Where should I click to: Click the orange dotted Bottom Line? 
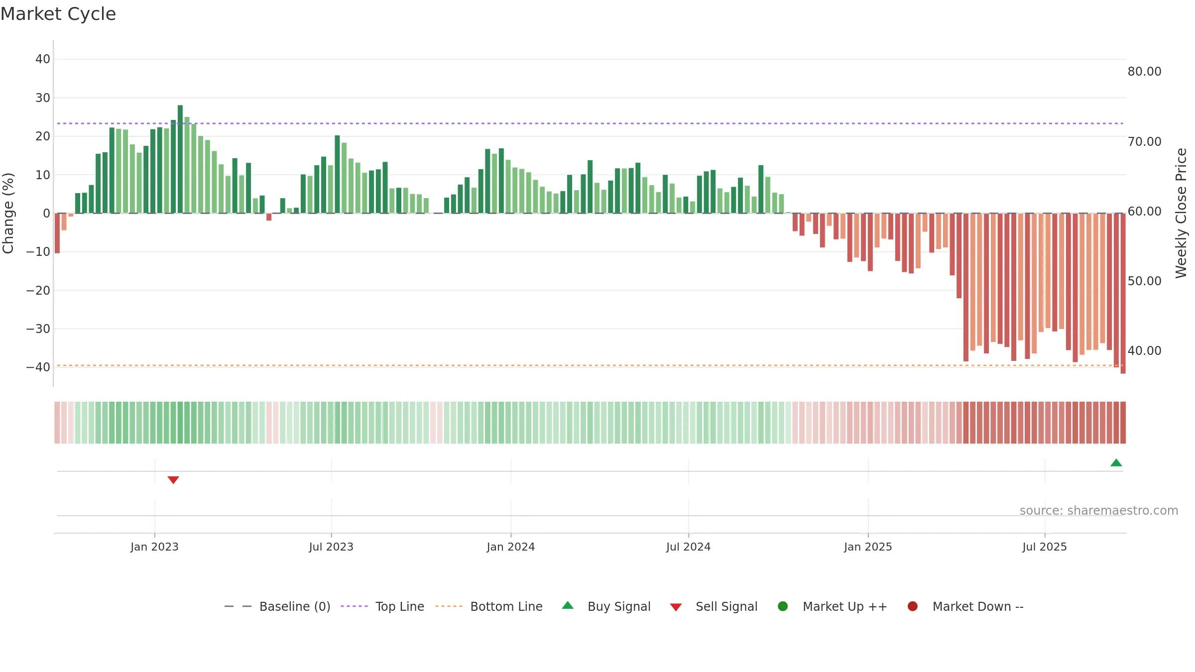click(590, 365)
